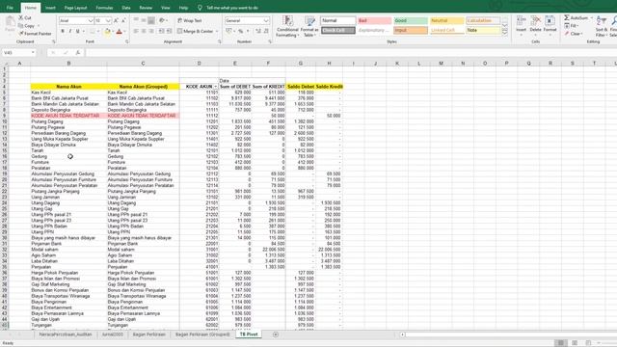Switch to NeracaPercobaan_Auditan sheet tab

(66, 334)
